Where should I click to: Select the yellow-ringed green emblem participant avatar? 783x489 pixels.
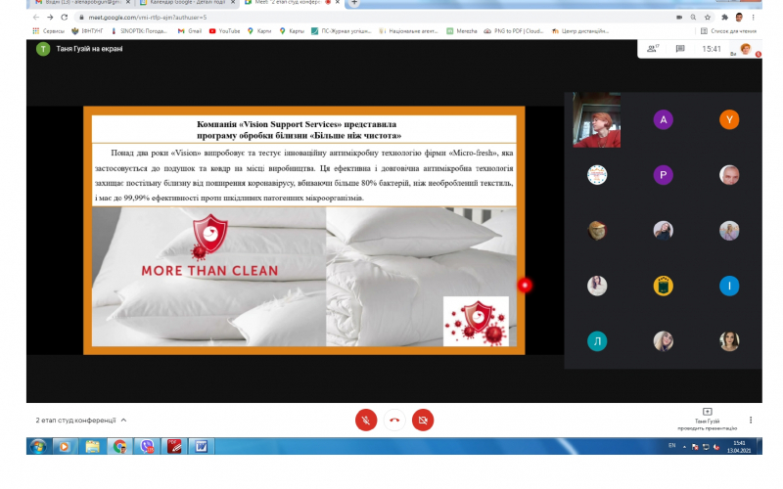tap(664, 286)
